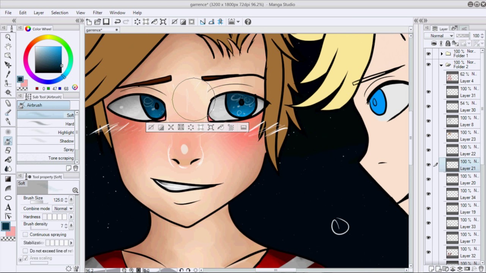Open the Filter menu
Screen dimensions: 486x273
click(x=98, y=13)
